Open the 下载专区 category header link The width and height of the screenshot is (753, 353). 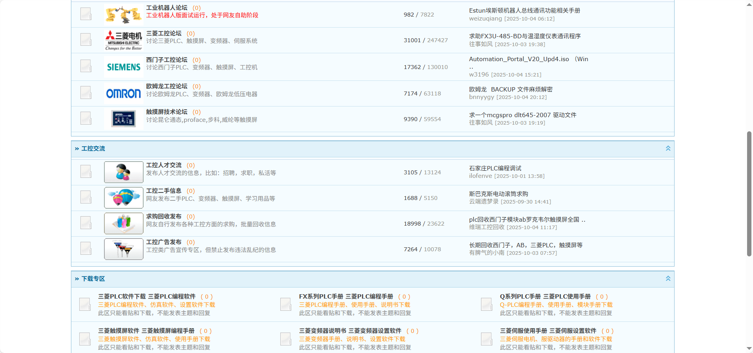(93, 279)
